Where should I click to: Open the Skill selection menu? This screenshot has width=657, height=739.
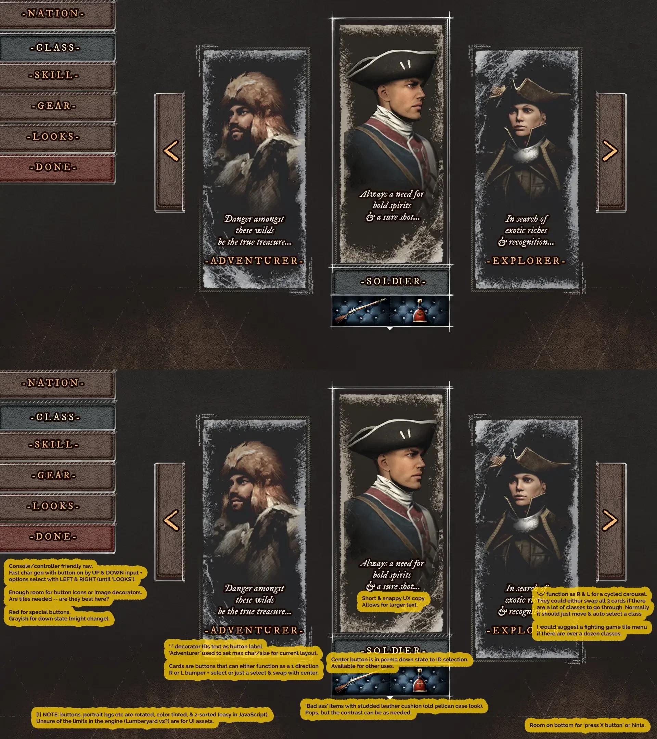click(52, 75)
